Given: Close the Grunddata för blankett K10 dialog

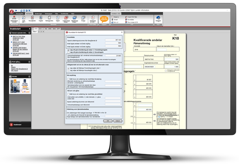Looking at the screenshot, I should (121, 31).
